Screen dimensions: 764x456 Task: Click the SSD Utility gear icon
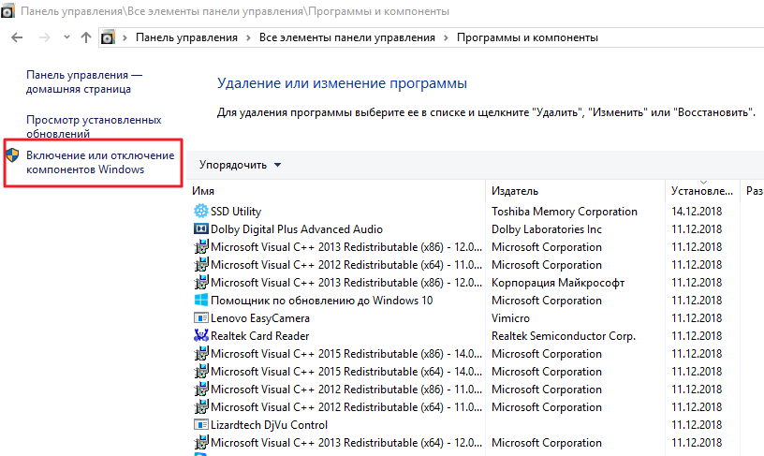[200, 212]
